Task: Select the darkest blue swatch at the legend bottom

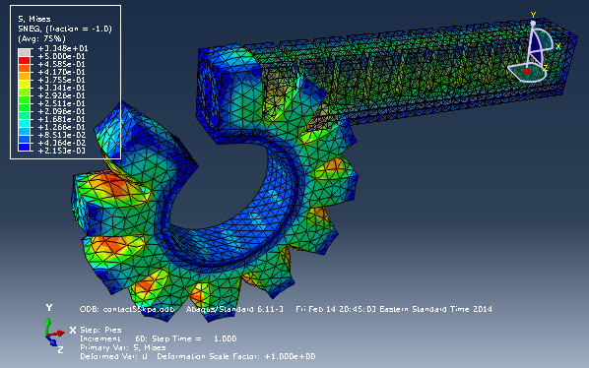Action: pyautogui.click(x=24, y=147)
